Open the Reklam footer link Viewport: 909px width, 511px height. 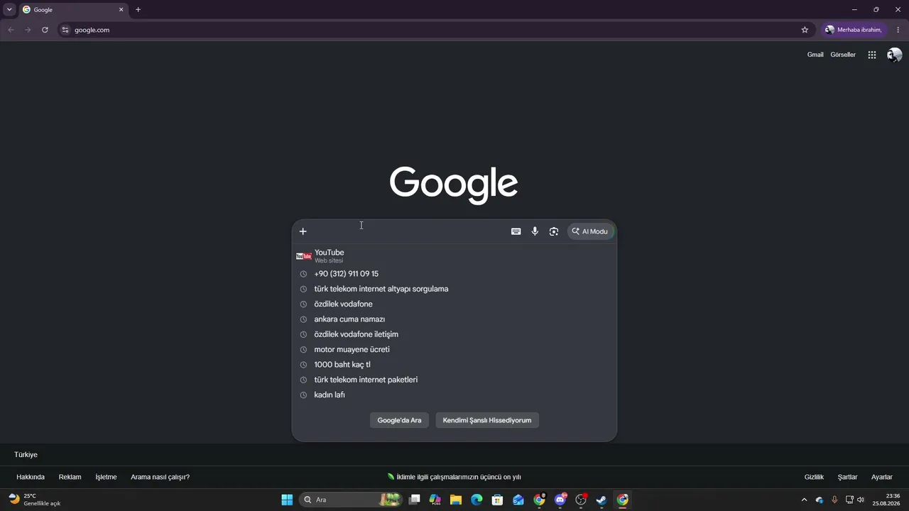70,477
